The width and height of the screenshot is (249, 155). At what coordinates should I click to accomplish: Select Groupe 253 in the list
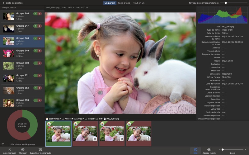[22, 102]
